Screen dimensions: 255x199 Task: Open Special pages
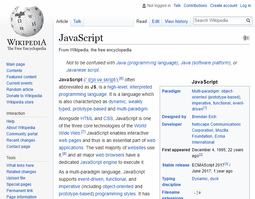click(x=19, y=184)
